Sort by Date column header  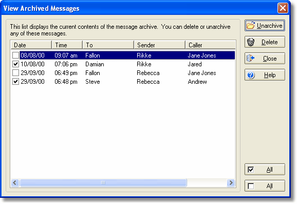pos(31,45)
